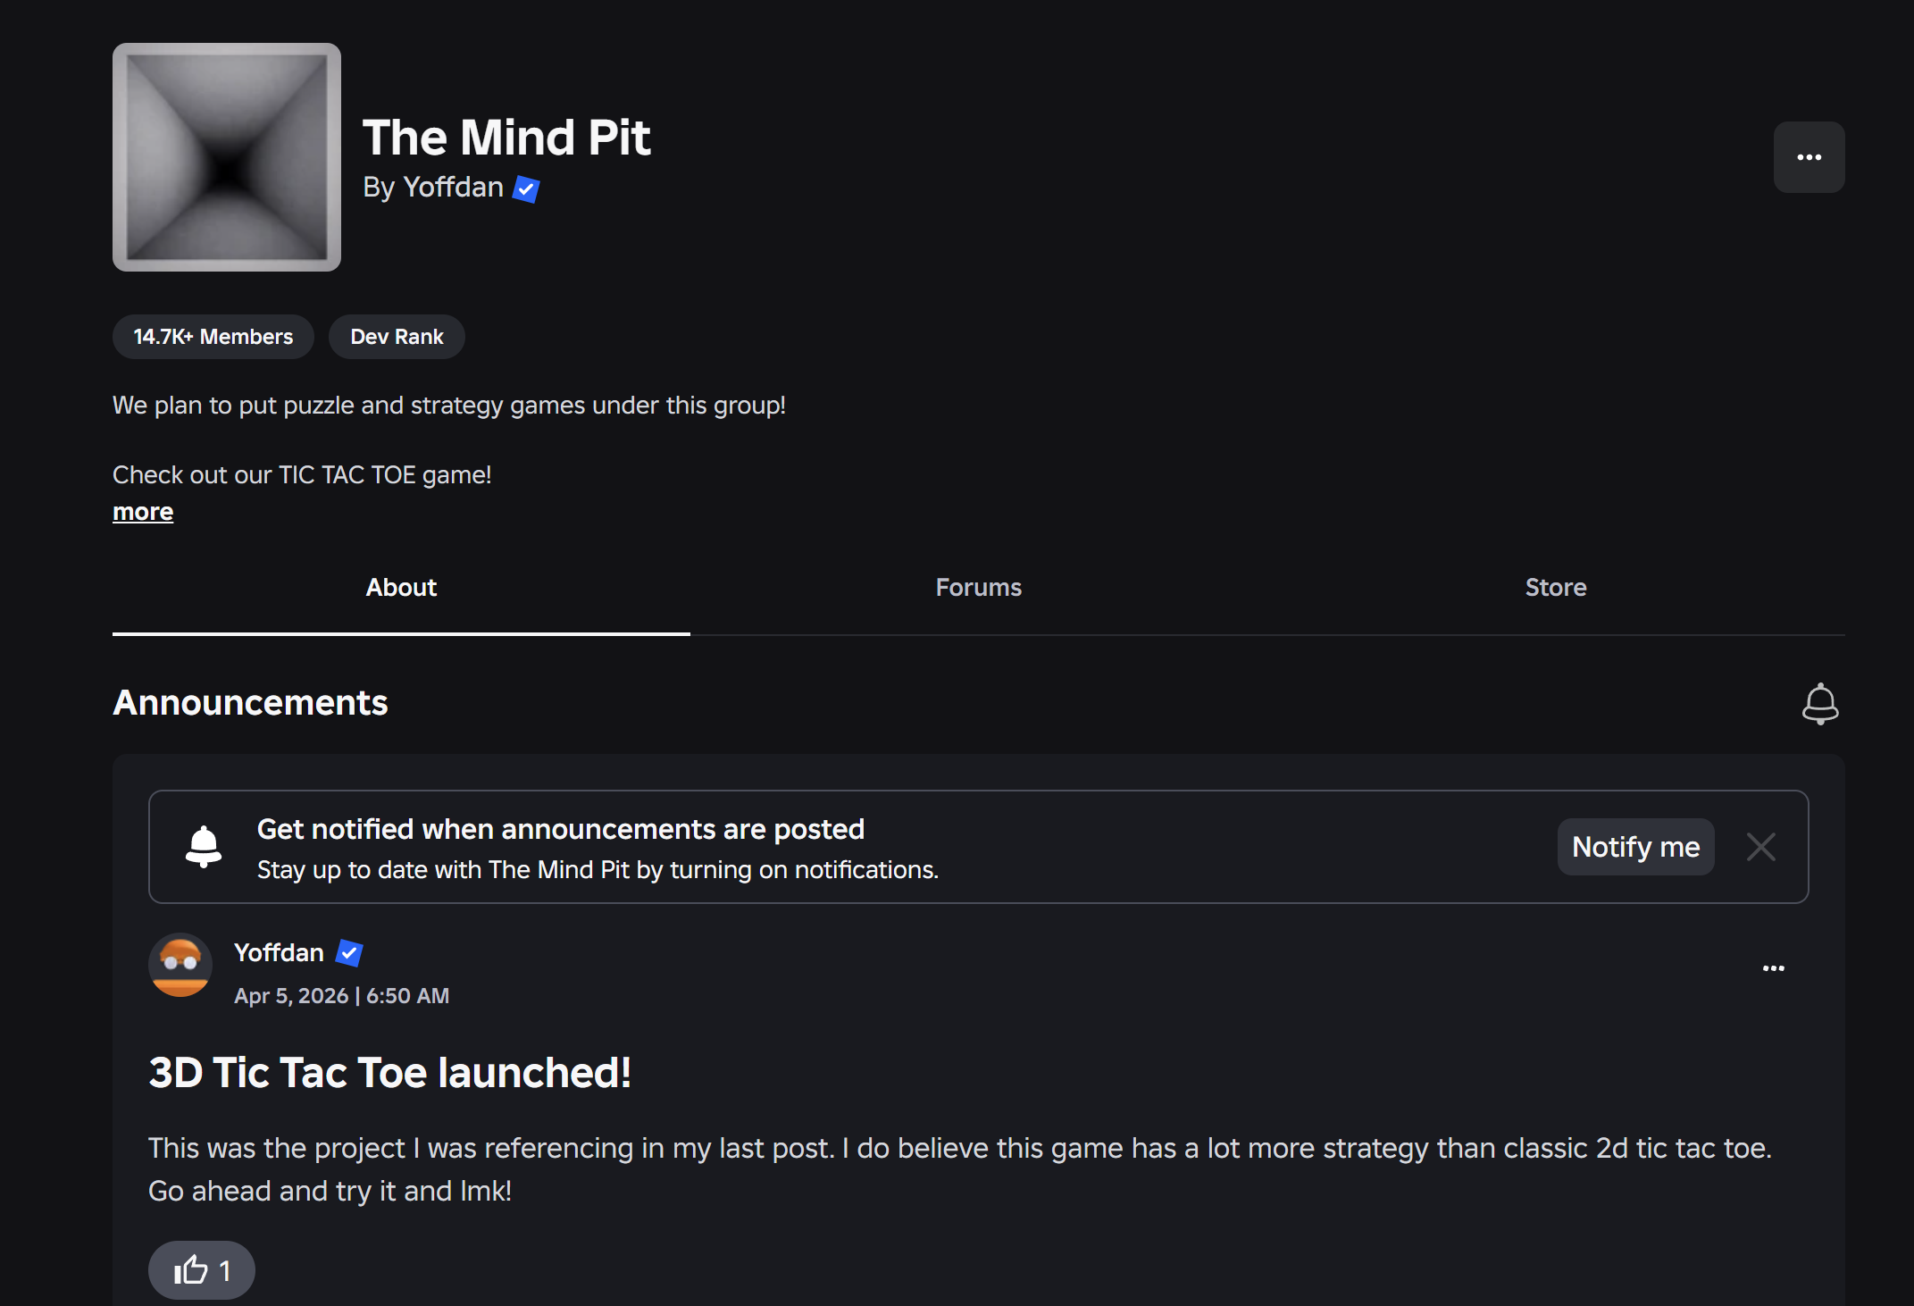Click the verified badge next to Yoffdan's group byline

click(x=526, y=189)
